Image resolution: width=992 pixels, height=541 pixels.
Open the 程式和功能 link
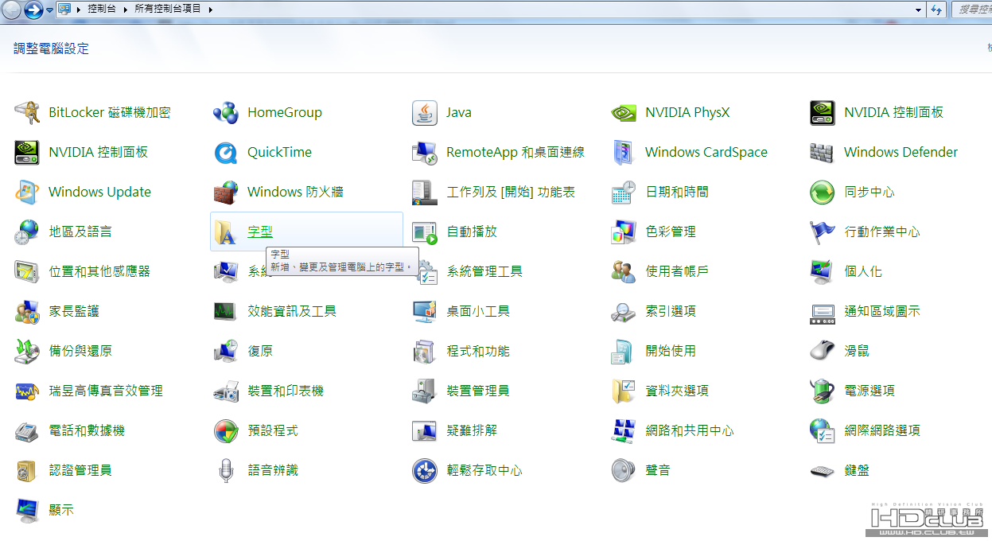[478, 352]
